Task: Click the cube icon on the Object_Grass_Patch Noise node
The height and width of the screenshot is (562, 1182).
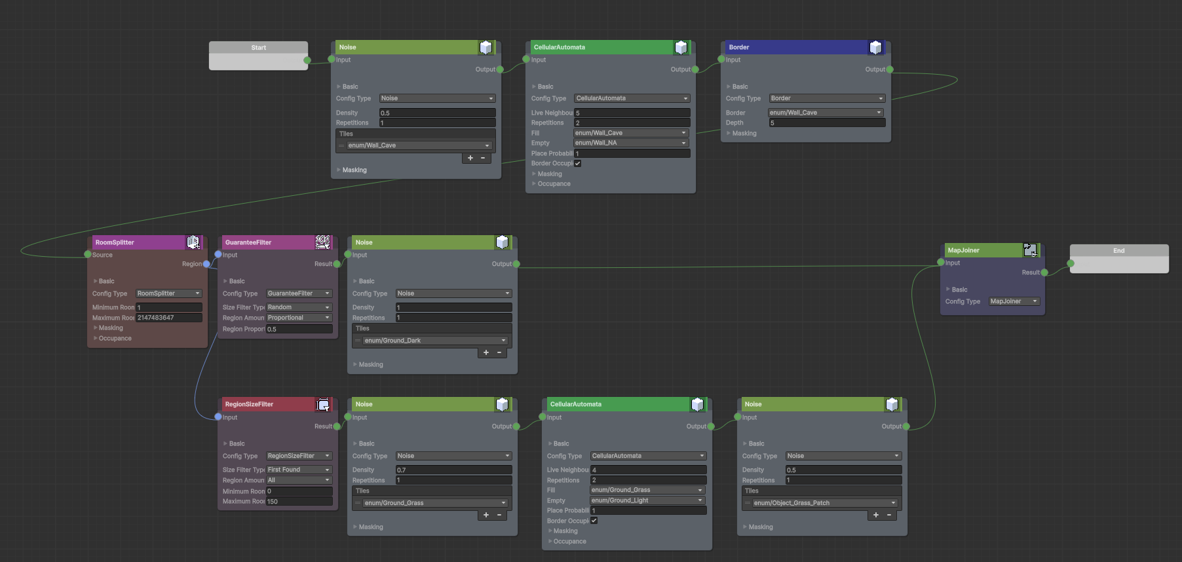Action: point(892,405)
